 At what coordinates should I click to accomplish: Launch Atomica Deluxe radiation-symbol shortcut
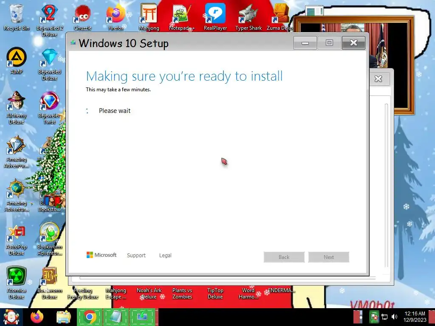[17, 283]
